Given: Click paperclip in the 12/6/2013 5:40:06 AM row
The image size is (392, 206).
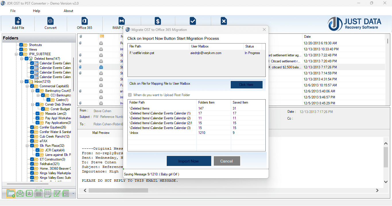Looking at the screenshot, I should point(81,91).
